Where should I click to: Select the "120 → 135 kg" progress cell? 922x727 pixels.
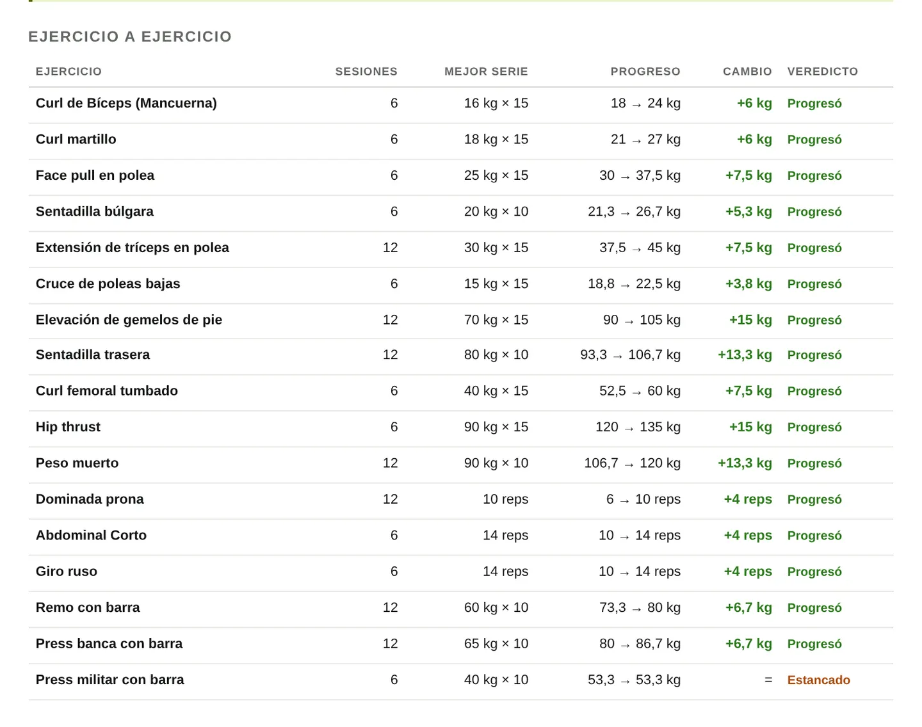click(638, 427)
